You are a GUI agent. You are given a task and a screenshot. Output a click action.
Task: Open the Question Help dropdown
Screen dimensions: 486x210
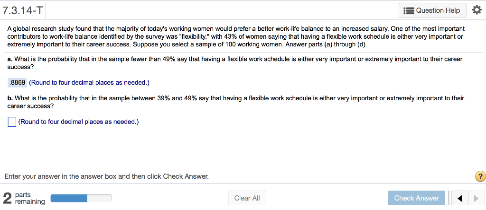[x=432, y=10]
